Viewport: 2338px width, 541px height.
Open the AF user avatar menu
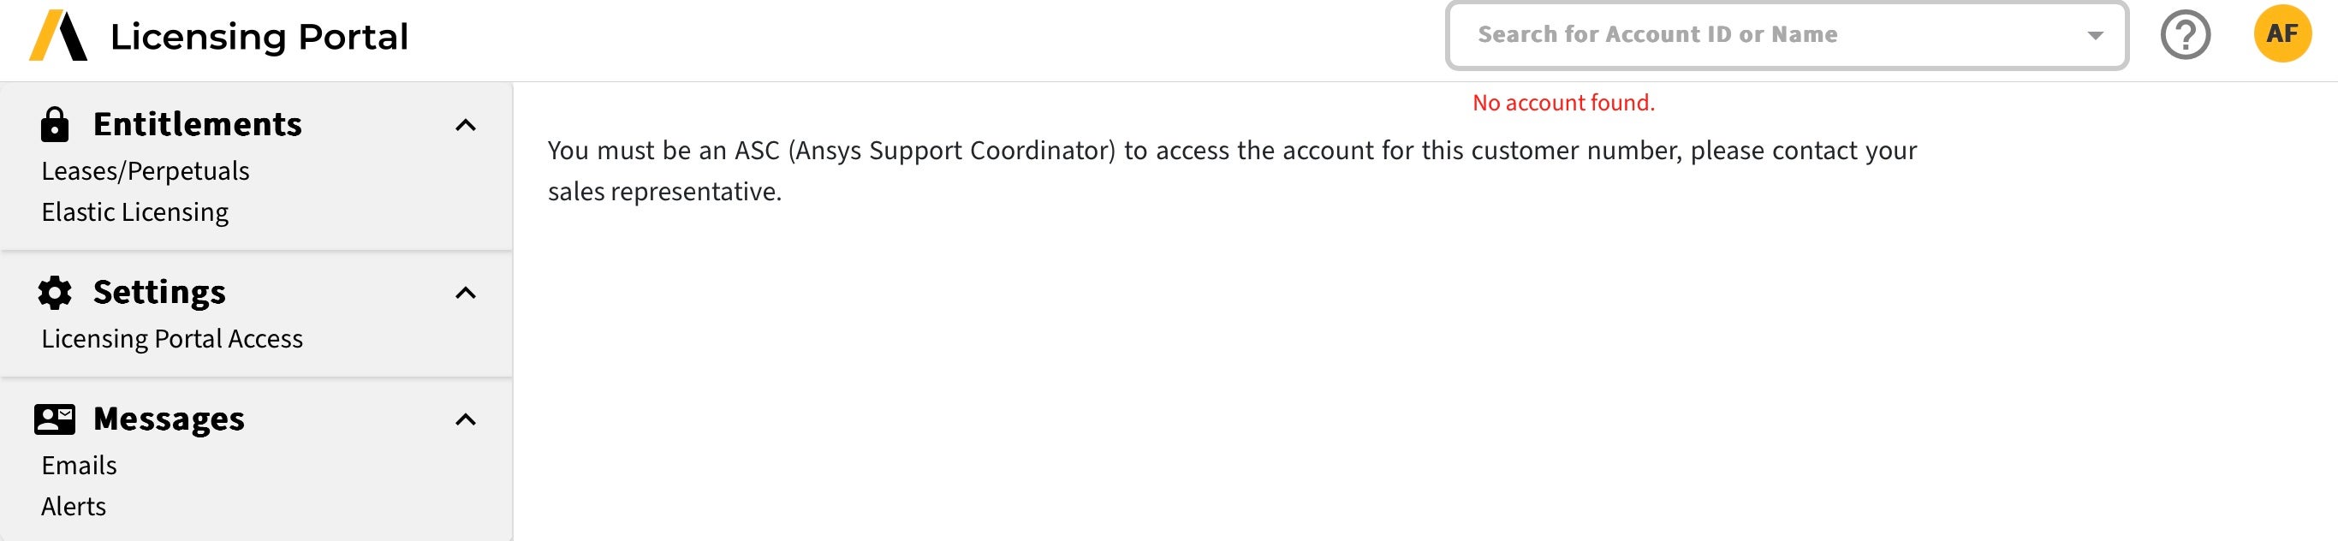pos(2281,34)
